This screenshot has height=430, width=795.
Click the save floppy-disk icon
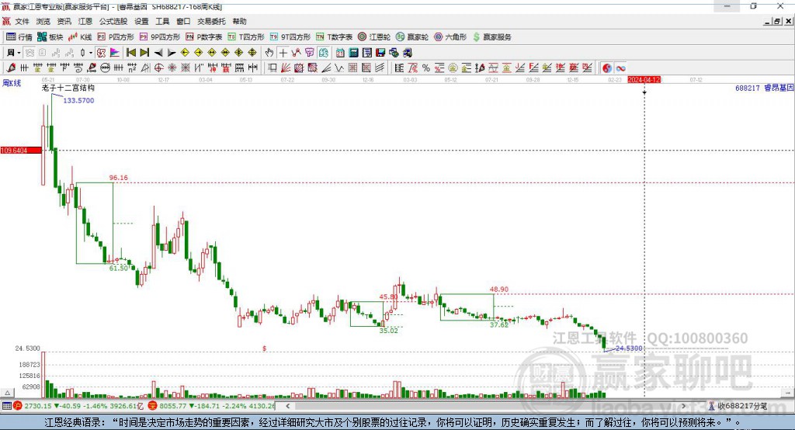(x=380, y=53)
